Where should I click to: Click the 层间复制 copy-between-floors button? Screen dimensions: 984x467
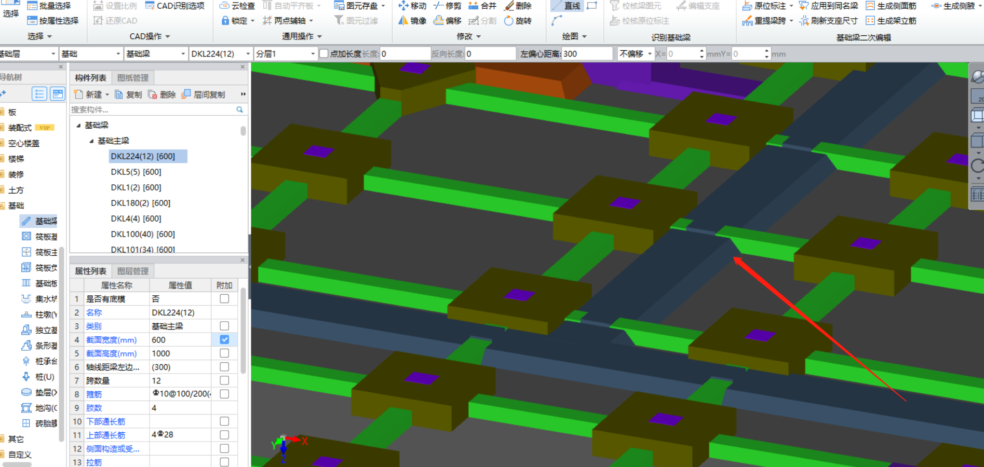(x=204, y=94)
